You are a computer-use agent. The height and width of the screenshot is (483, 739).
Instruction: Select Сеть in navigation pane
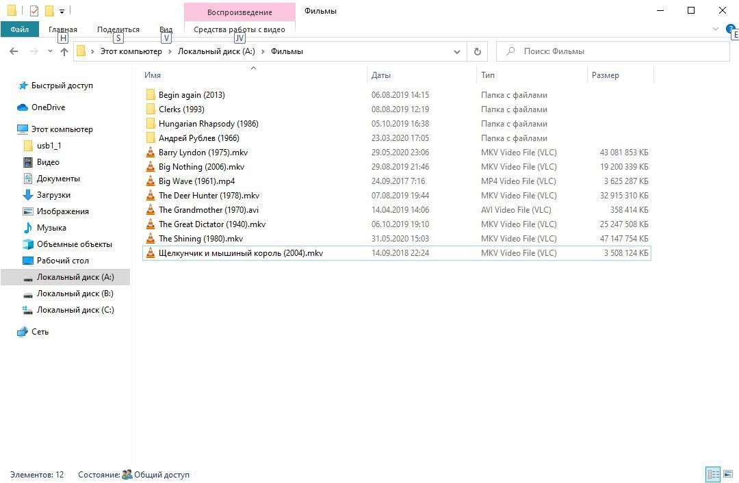40,332
